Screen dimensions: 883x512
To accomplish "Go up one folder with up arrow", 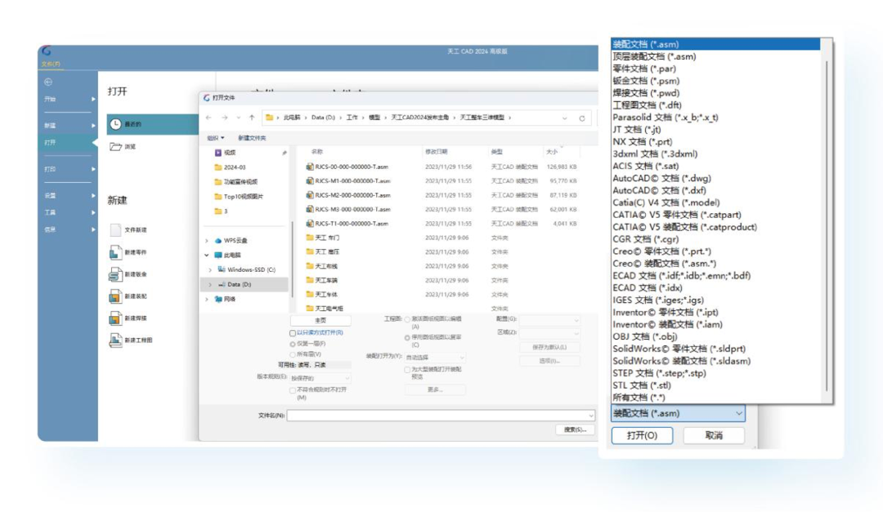I will point(251,118).
